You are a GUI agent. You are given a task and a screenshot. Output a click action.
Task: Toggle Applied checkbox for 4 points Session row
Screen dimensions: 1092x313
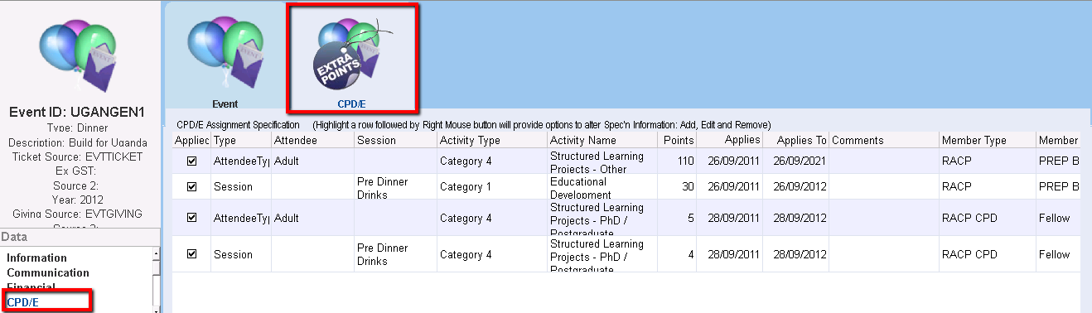[x=192, y=254]
